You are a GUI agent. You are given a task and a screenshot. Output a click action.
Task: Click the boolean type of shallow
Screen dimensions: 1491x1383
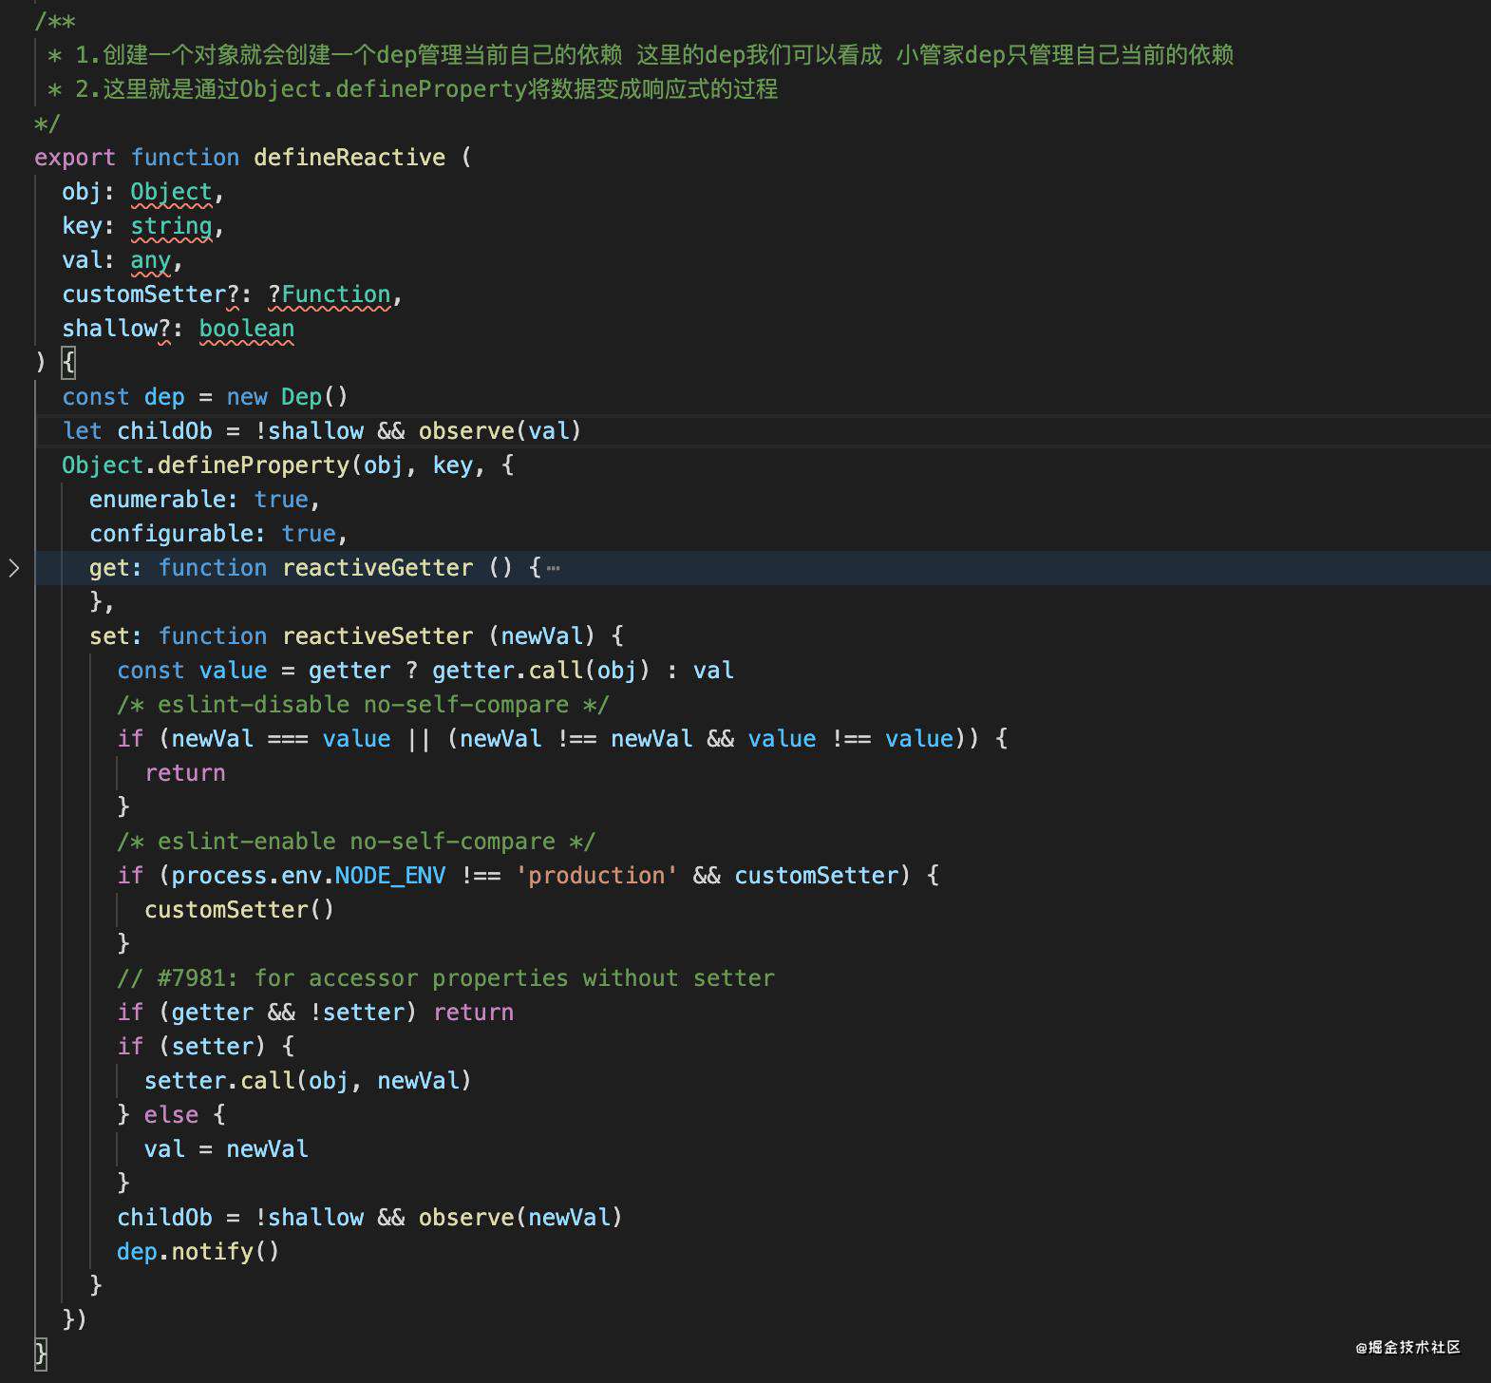click(247, 329)
